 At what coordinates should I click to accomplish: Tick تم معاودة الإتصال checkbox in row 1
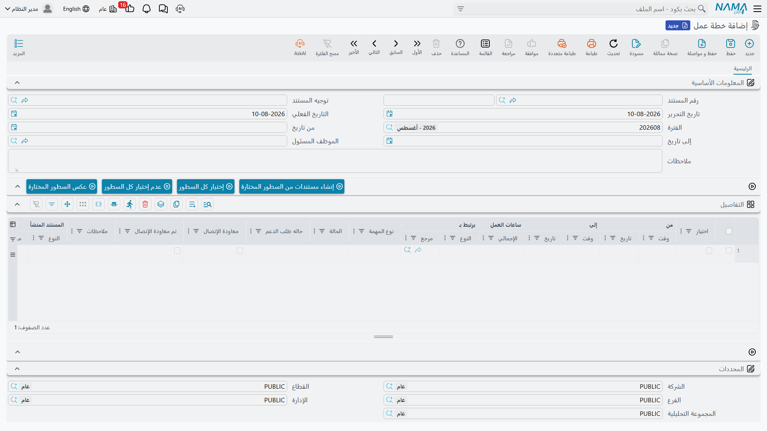tap(177, 251)
